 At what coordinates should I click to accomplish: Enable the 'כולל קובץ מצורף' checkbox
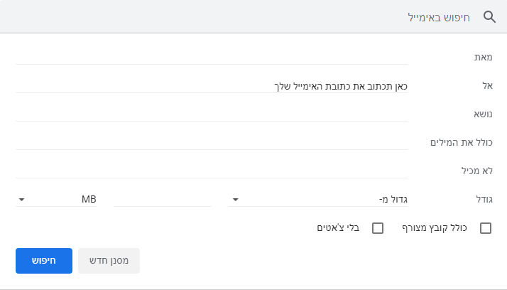[486, 228]
